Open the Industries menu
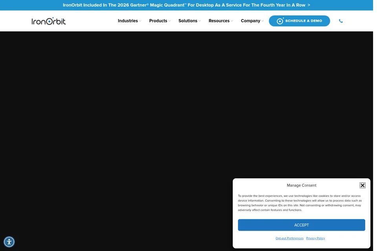The image size is (377, 251). (128, 21)
